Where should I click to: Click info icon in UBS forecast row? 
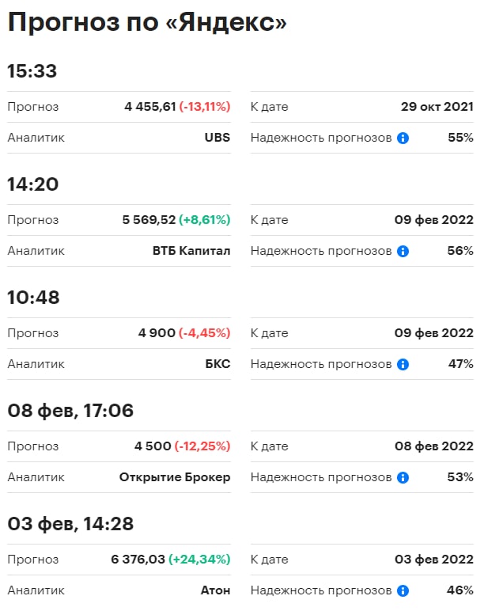[403, 138]
